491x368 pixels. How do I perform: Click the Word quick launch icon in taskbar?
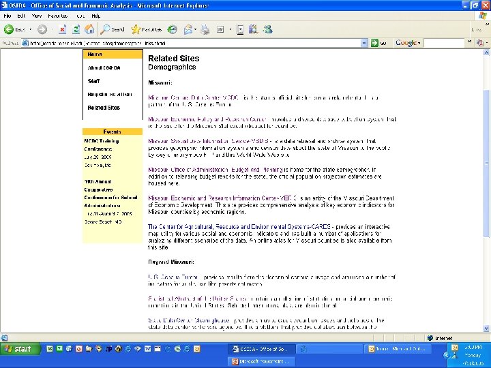147,349
